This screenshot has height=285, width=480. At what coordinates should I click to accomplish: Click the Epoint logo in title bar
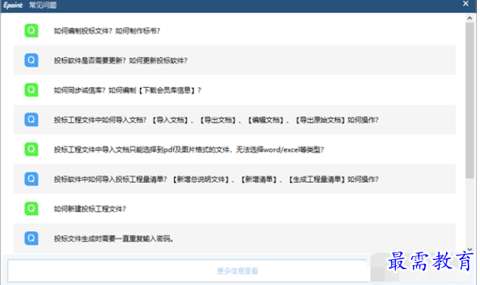(13, 5)
